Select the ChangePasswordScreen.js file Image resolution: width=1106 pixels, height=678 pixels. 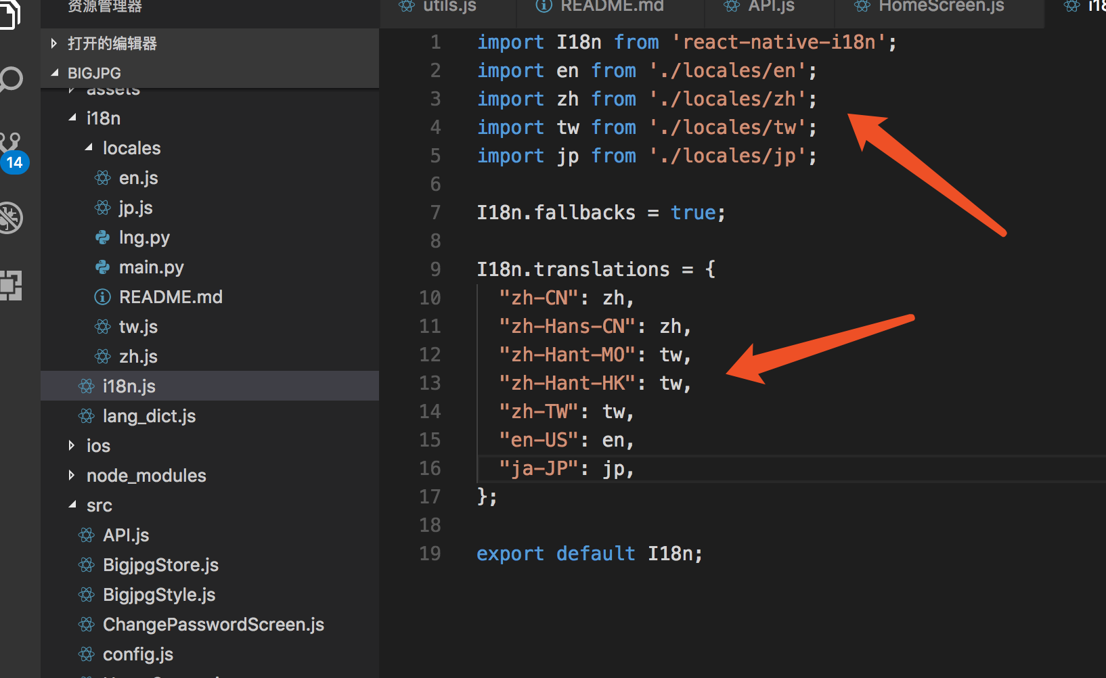pyautogui.click(x=213, y=624)
